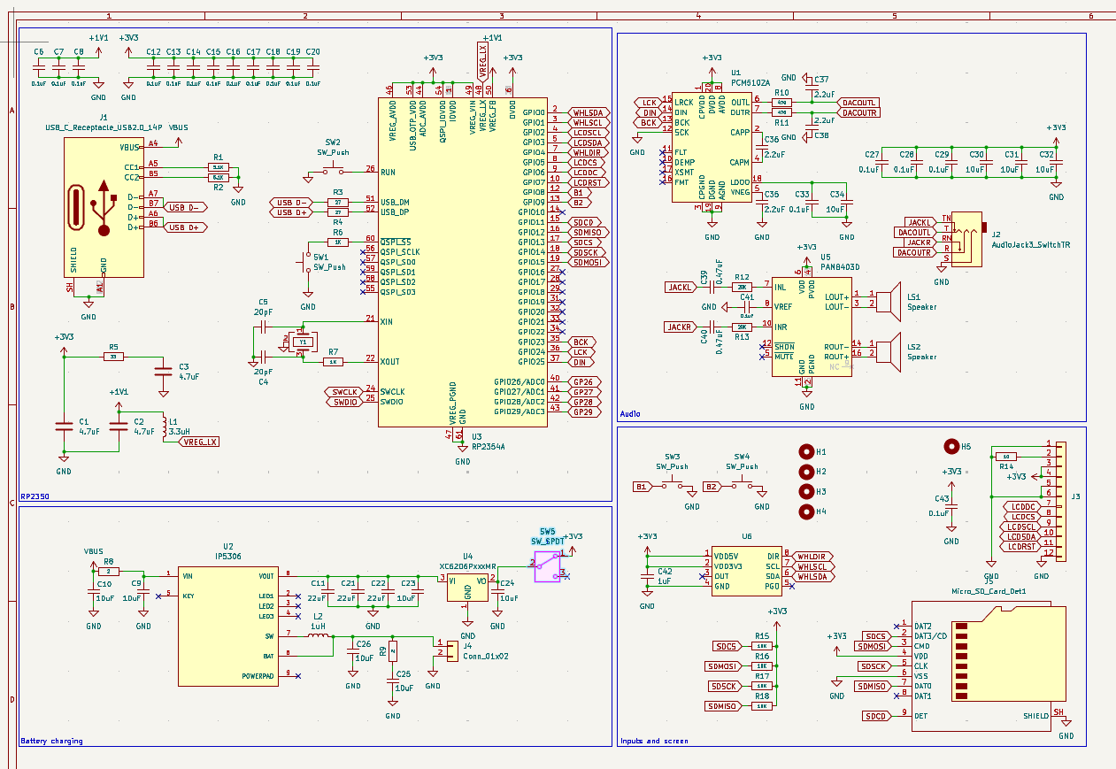
Task: Select the Micro SD card J5 symbol
Action: point(989,668)
